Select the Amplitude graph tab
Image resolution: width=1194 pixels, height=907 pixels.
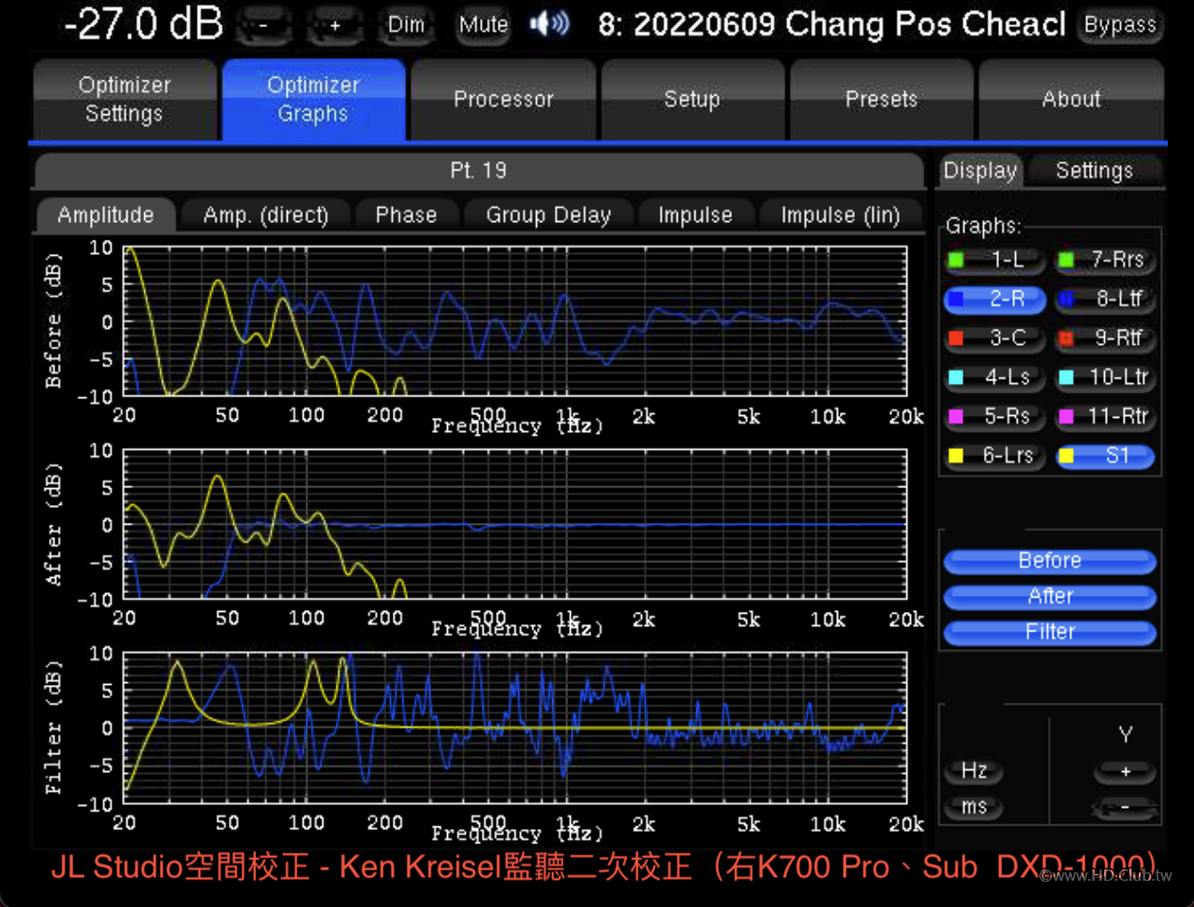click(x=106, y=215)
